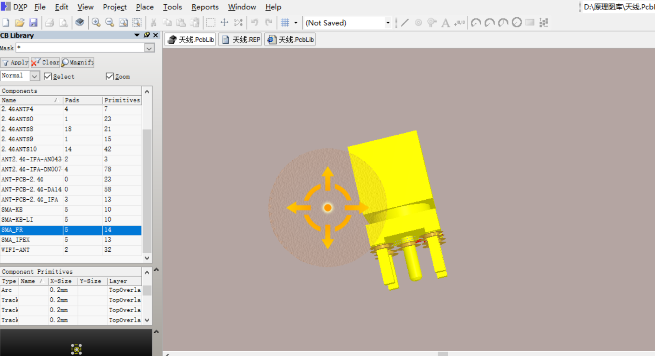Open the Window menu

tap(242, 7)
